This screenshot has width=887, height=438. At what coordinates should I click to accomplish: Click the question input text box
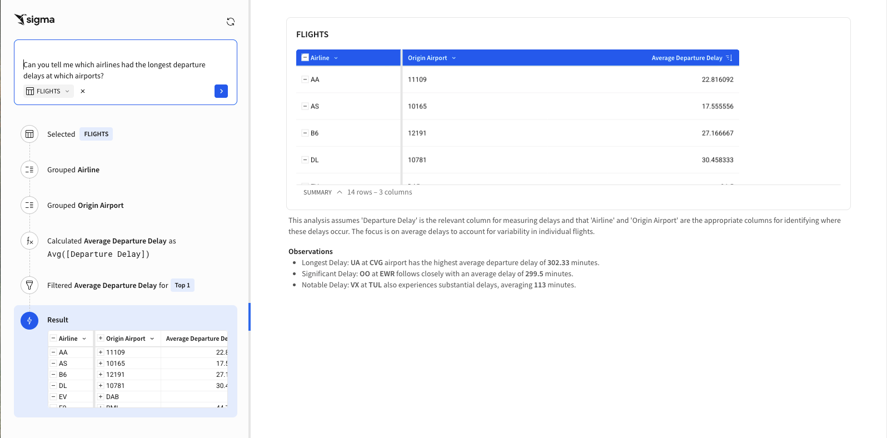(126, 70)
